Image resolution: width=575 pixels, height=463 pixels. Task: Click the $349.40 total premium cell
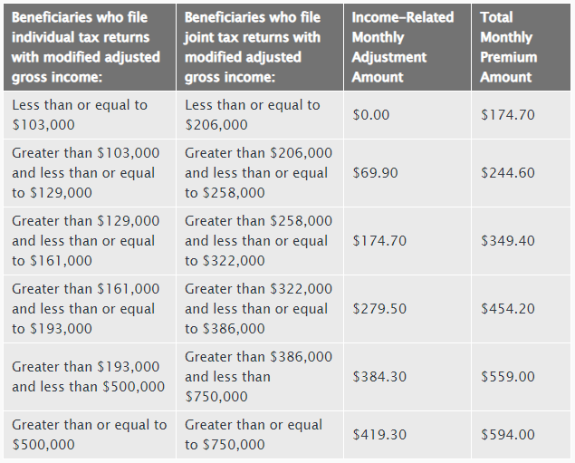[x=521, y=241]
